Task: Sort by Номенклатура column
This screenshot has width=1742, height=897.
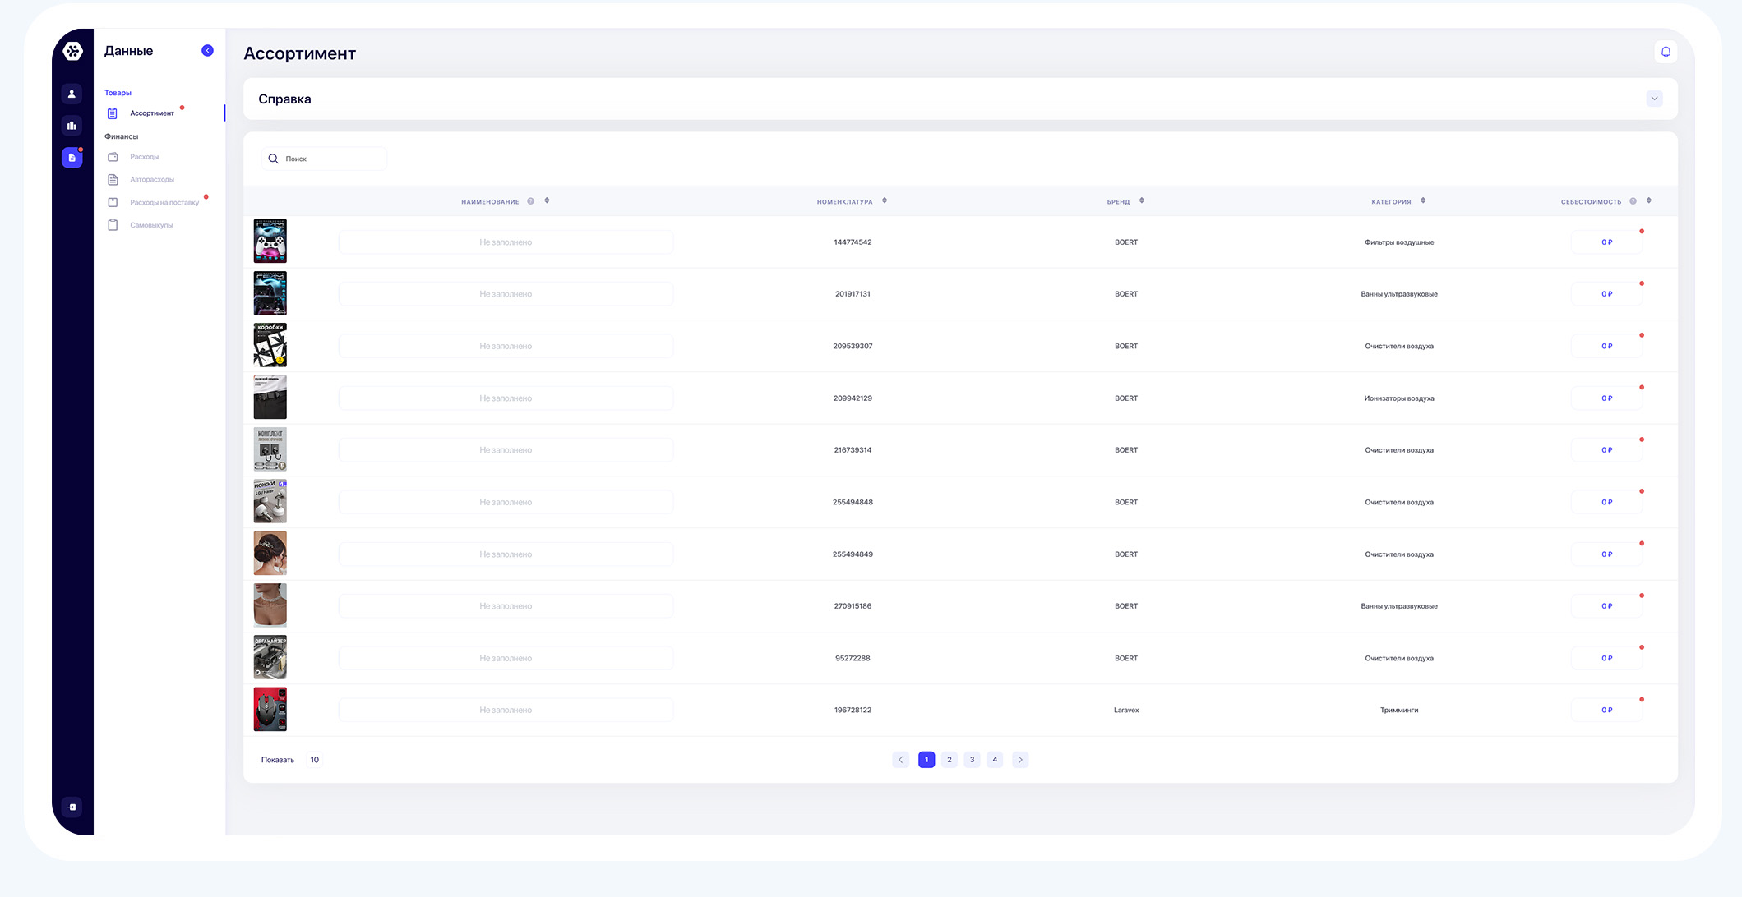Action: (x=885, y=200)
